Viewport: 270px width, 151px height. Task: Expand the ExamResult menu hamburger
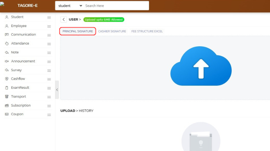coord(49,88)
